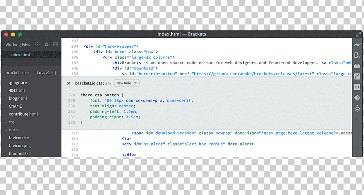Click the 'text-align: center' line
This screenshot has width=364, height=195.
tap(112, 106)
